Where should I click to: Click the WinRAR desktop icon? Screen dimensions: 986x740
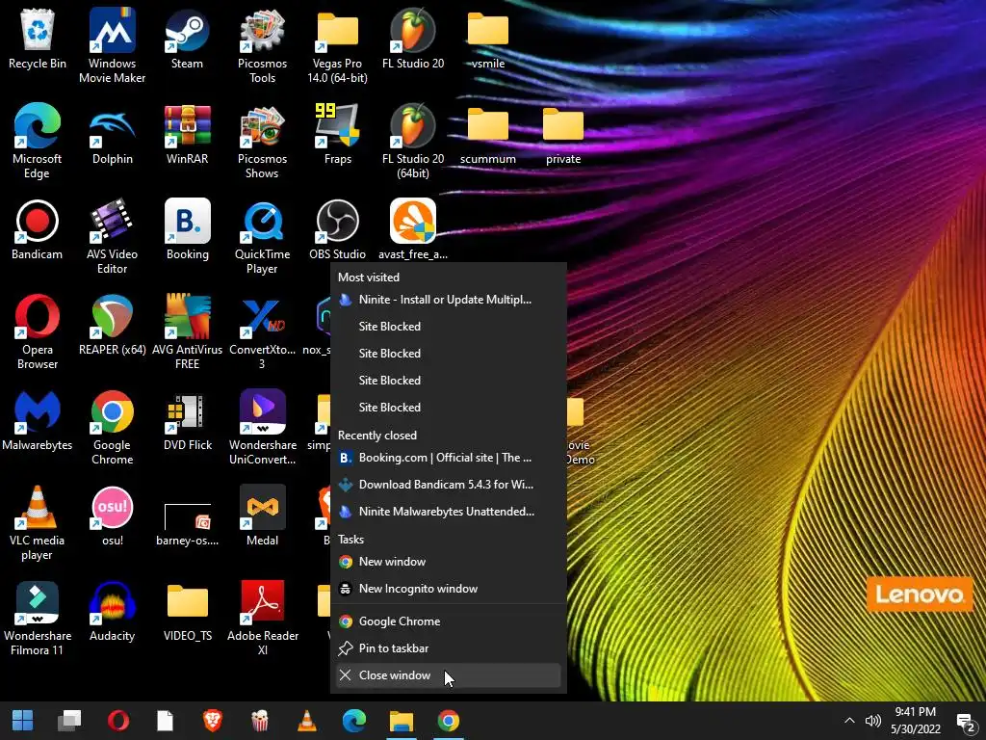point(187,135)
